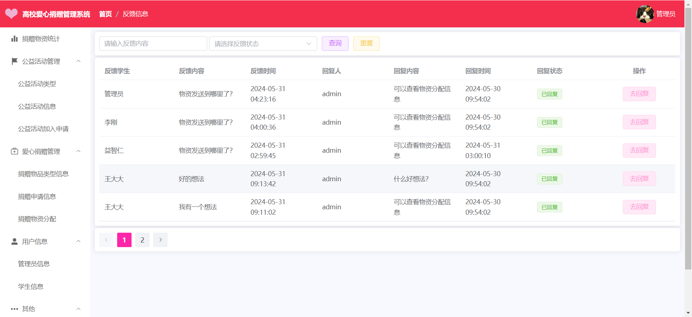Click the 回复时间 column header

point(478,71)
